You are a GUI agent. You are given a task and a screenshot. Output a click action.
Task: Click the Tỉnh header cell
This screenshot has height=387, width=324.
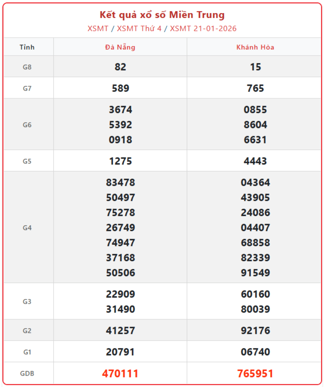(x=27, y=47)
